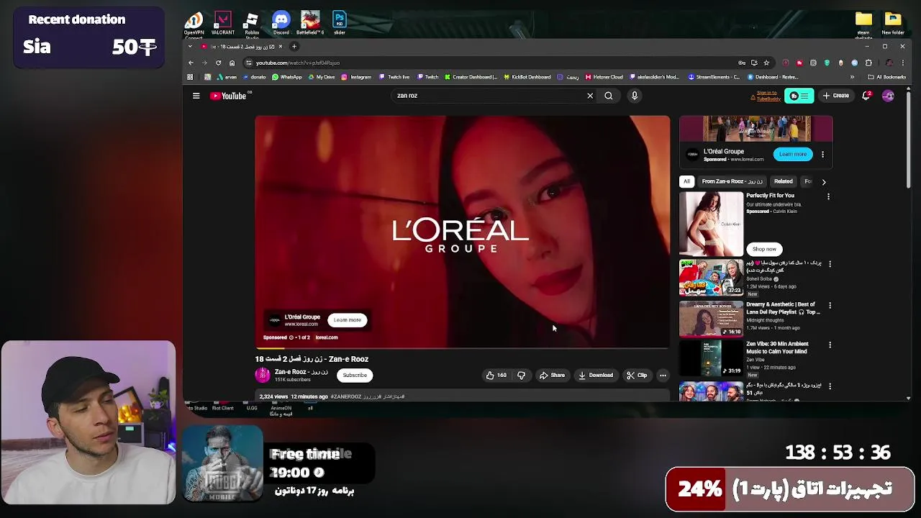
Task: Open the OpenVPN Connect desktop shortcut
Action: (x=194, y=24)
